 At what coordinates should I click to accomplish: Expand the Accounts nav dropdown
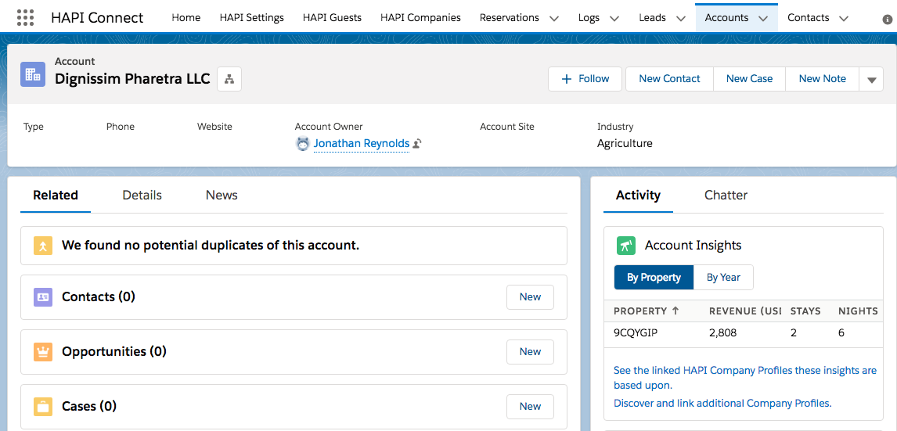tap(763, 18)
